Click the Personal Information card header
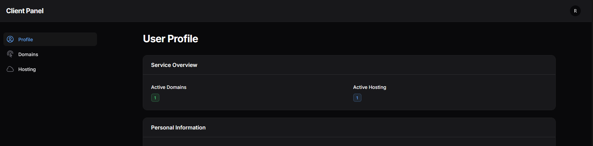The height and width of the screenshot is (146, 593). point(178,127)
